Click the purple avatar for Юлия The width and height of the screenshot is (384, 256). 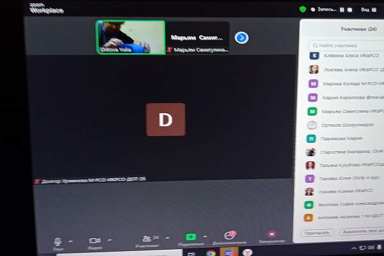click(310, 179)
